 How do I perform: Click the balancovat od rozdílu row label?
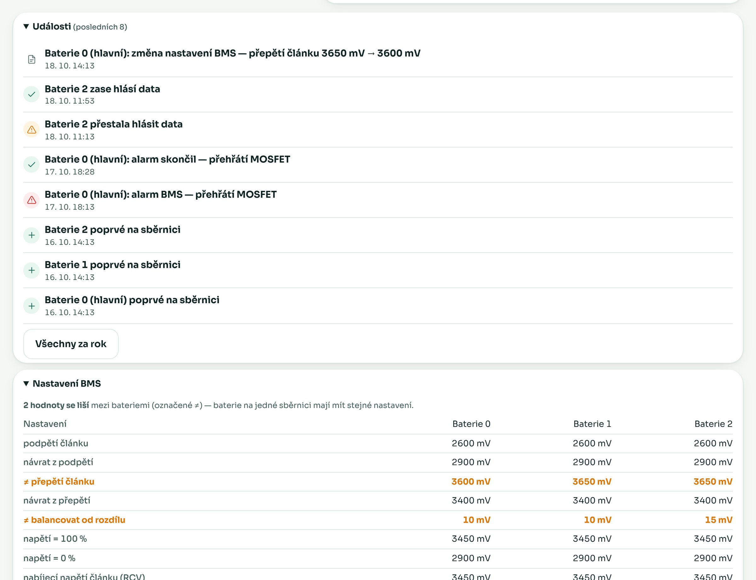[x=74, y=520]
